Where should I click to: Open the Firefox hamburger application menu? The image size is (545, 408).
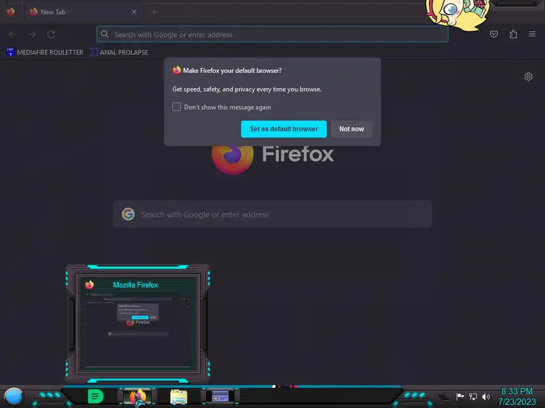pos(532,34)
